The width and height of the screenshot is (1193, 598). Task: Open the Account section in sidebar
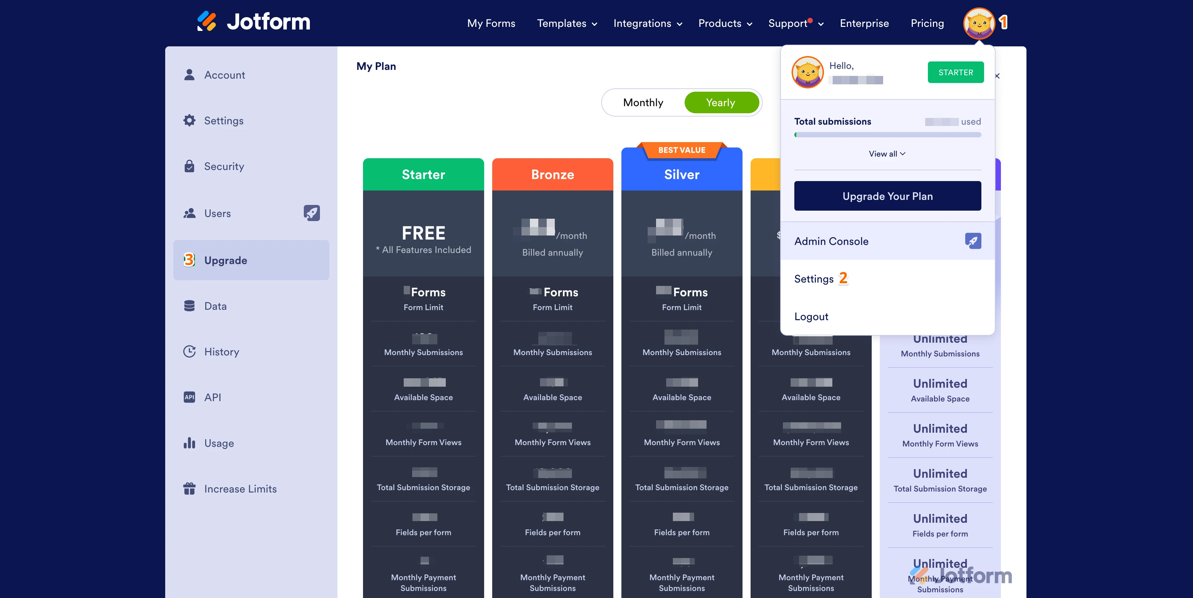tap(251, 75)
